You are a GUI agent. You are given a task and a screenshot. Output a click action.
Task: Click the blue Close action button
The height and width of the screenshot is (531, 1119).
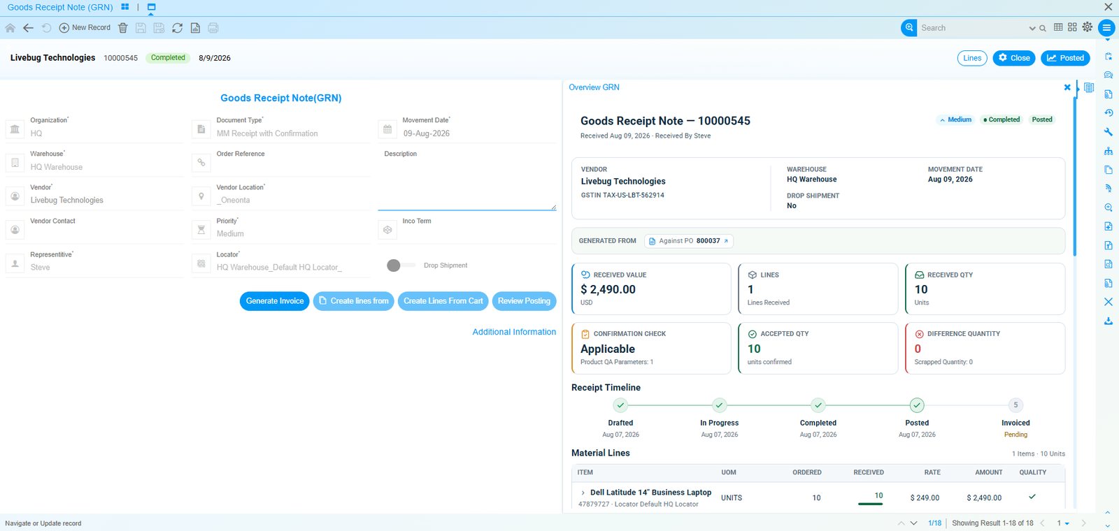[x=1013, y=58]
